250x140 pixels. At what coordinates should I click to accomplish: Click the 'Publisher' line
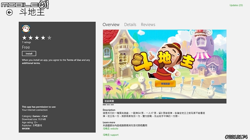pyautogui.click(x=32, y=125)
